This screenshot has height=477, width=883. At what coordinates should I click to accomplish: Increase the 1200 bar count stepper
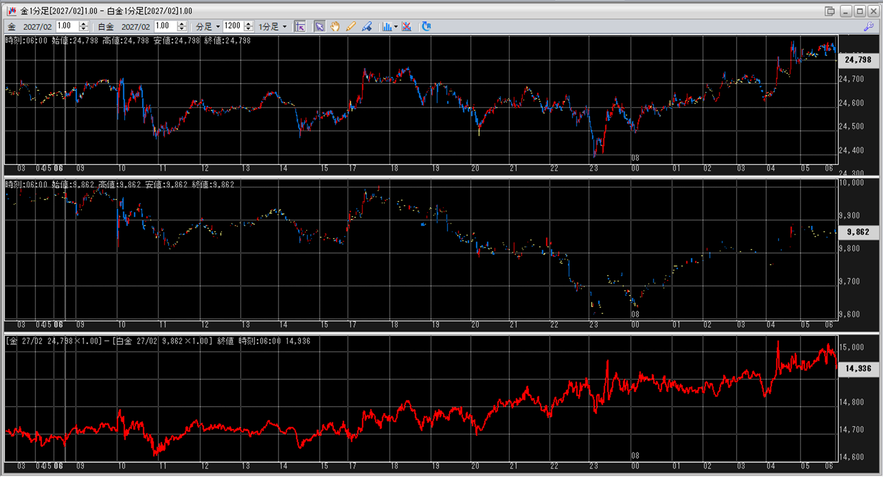coord(249,24)
